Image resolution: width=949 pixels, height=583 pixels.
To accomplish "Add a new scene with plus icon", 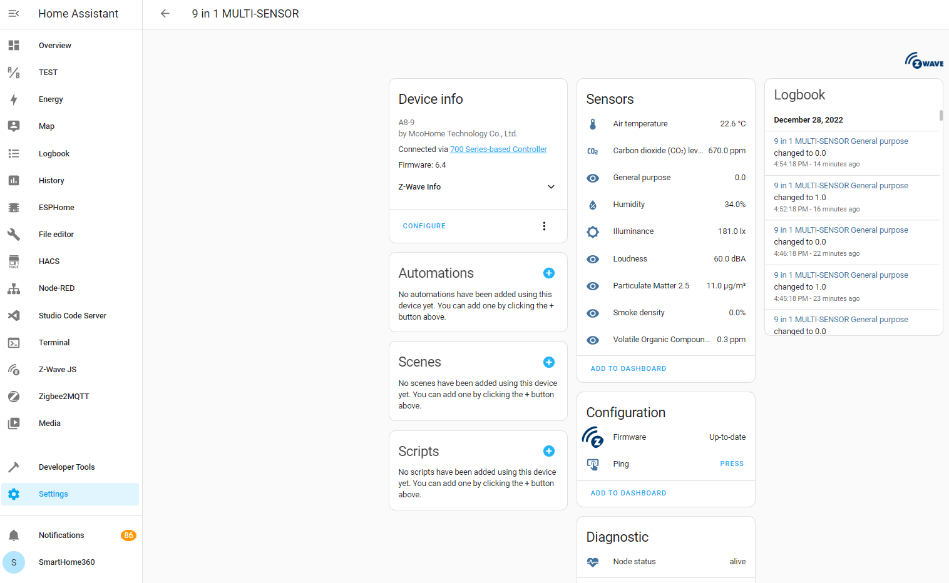I will click(548, 362).
